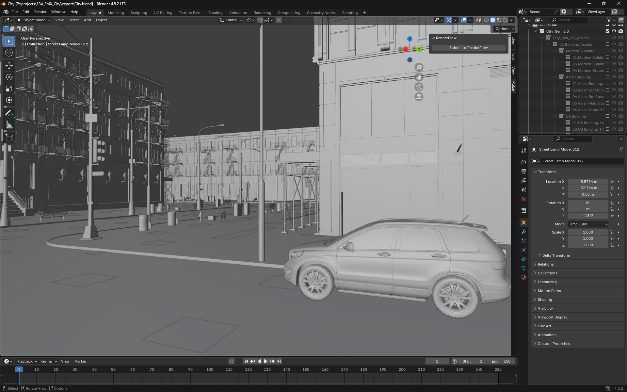Open the viewport Options button

click(504, 29)
